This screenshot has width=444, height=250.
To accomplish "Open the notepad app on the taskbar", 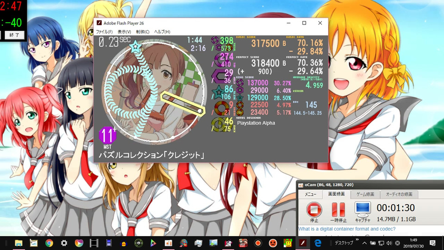I will coord(34,243).
